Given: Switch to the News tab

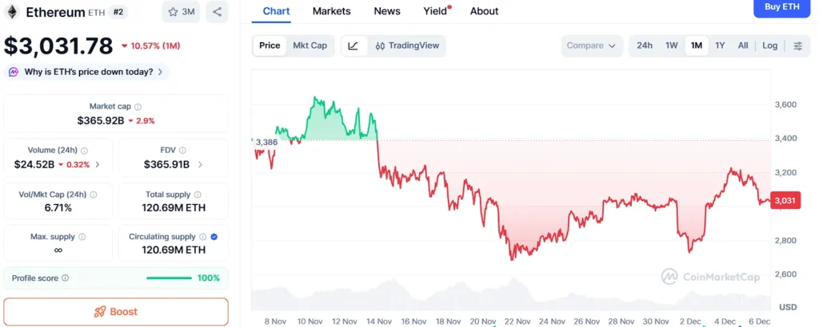Looking at the screenshot, I should point(387,11).
